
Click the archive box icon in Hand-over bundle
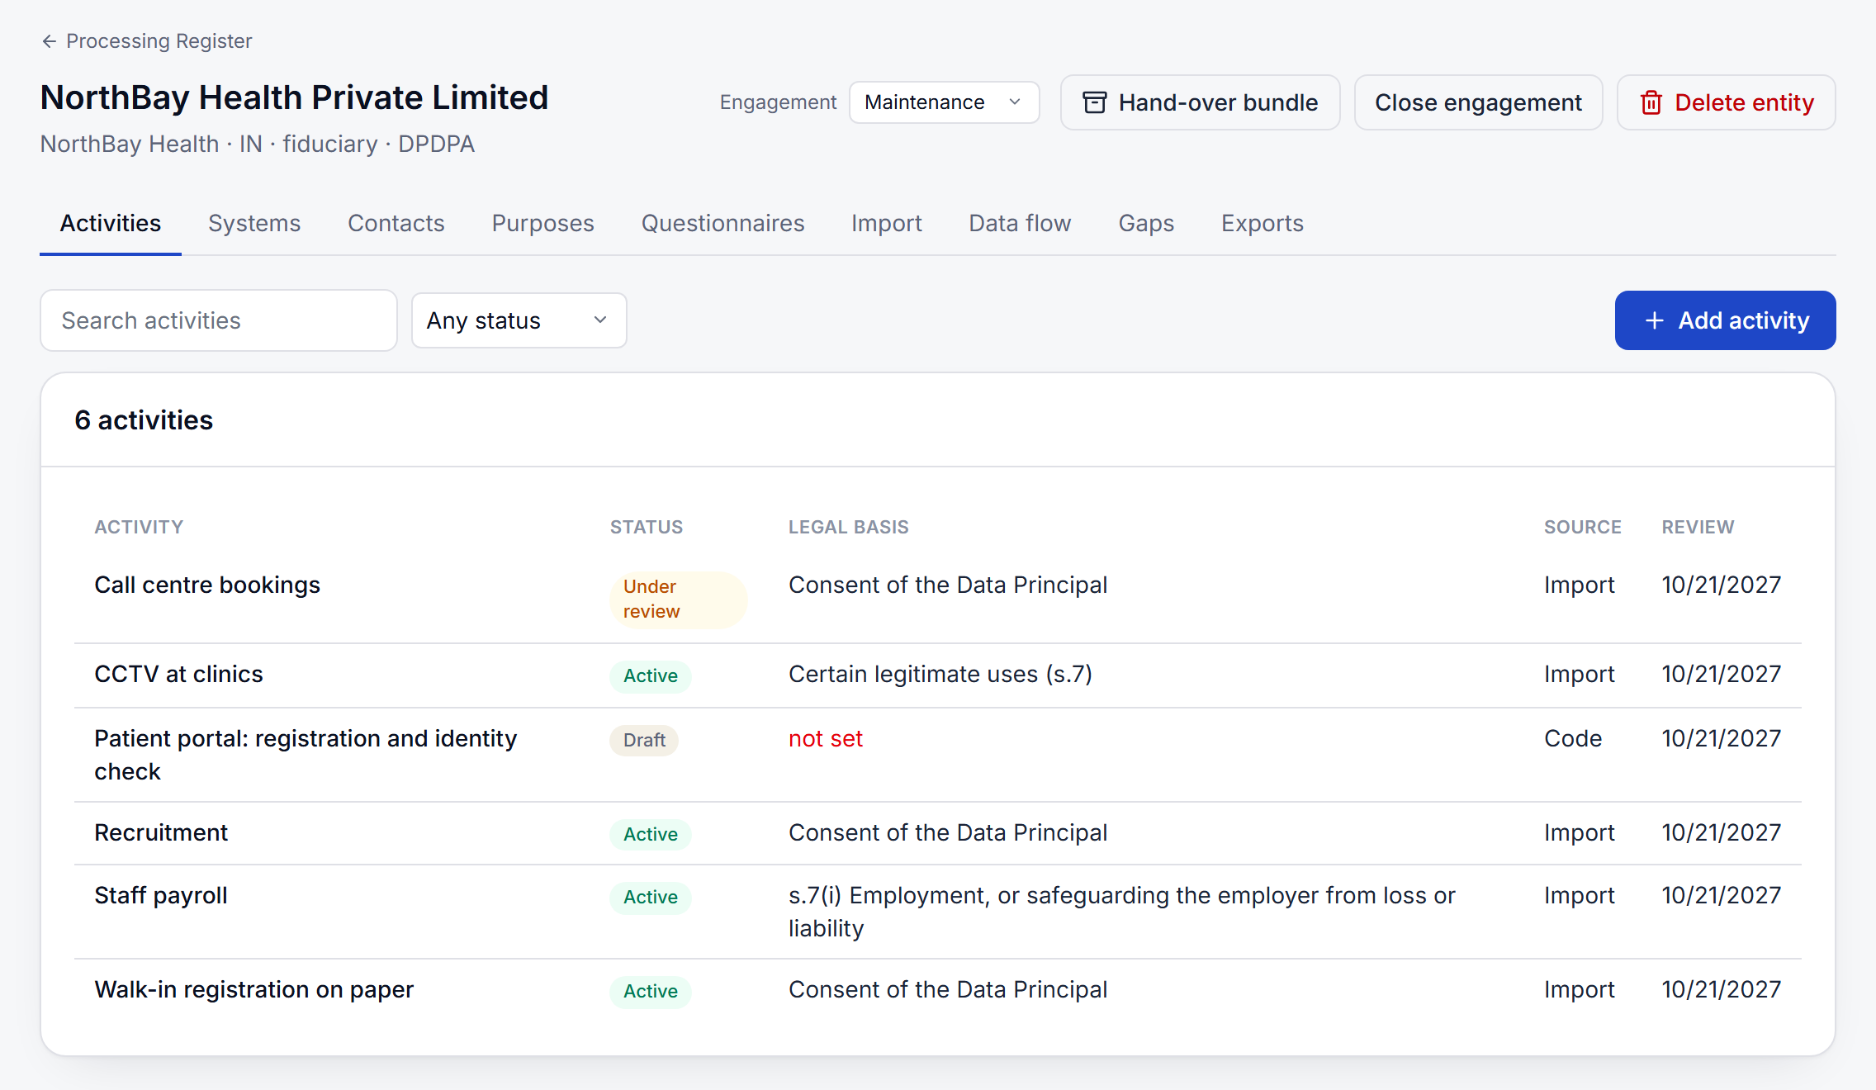click(1094, 102)
